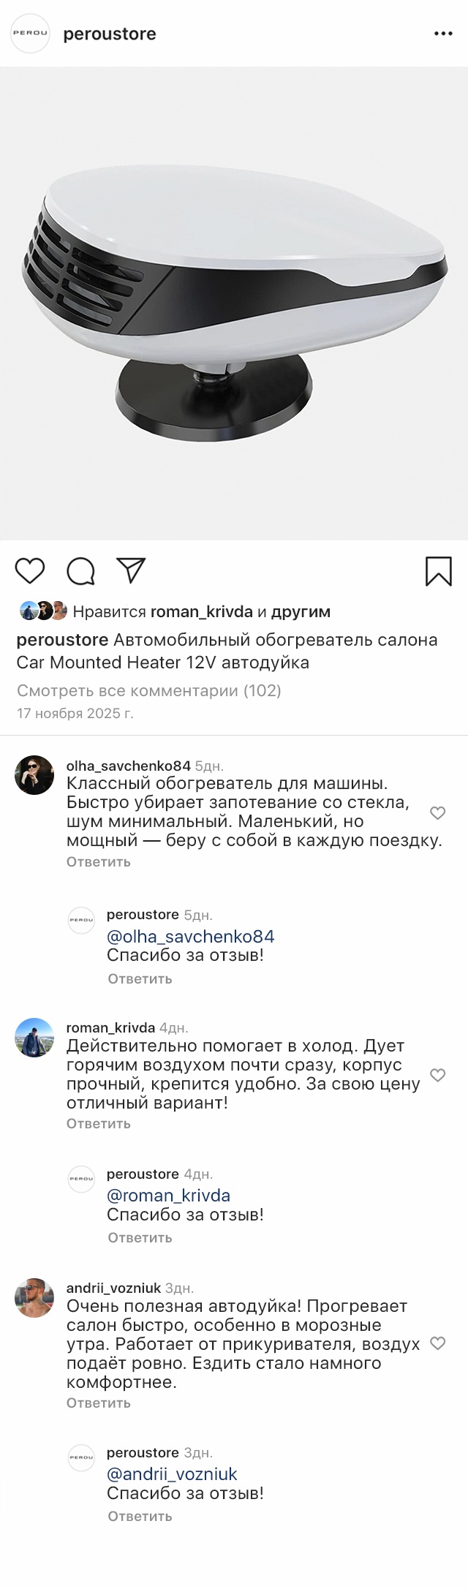The image size is (468, 1589).
Task: Open peroustore profile logo in header
Action: 30,34
